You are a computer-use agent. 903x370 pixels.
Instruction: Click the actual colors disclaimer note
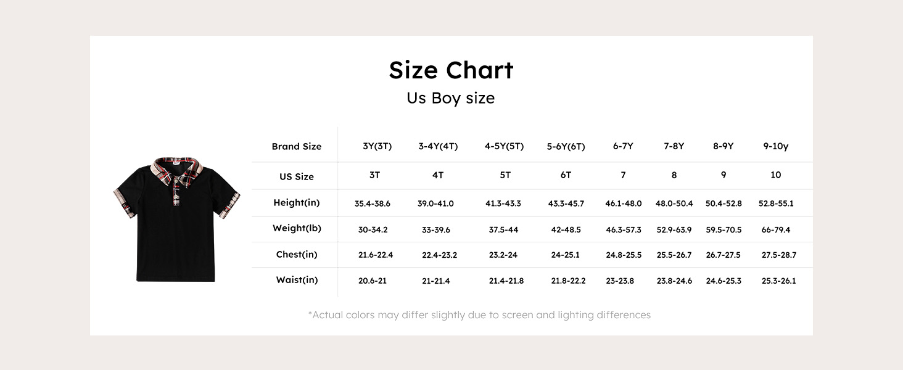[479, 315]
